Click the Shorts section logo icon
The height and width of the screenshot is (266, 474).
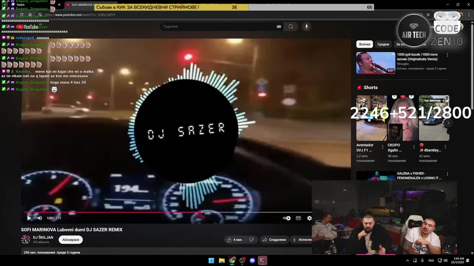pos(359,88)
